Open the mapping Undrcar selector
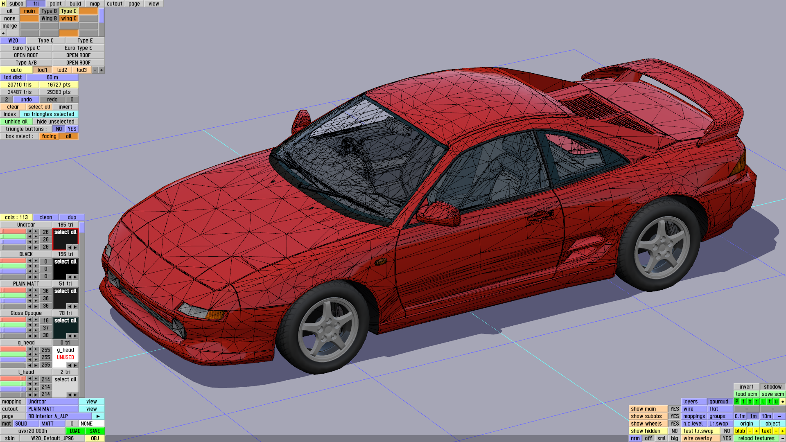 point(52,401)
